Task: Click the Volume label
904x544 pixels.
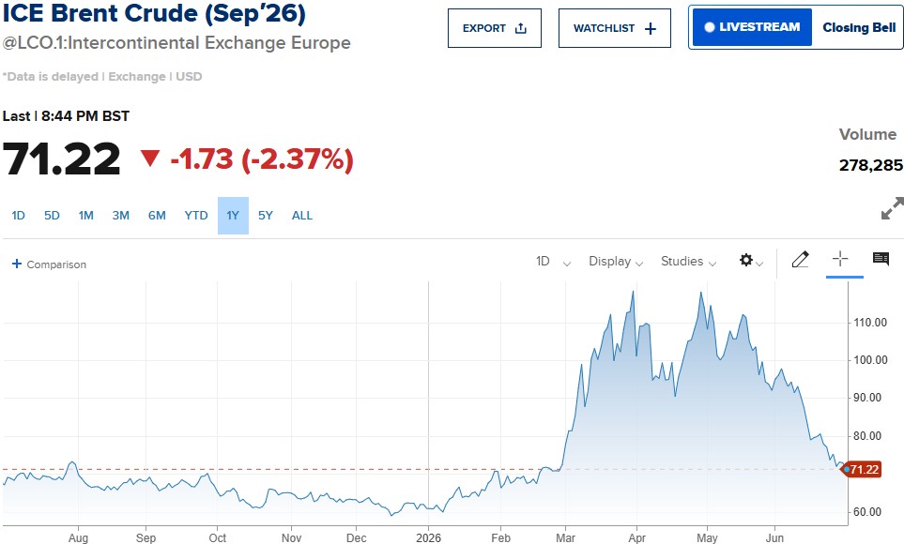Action: point(867,134)
